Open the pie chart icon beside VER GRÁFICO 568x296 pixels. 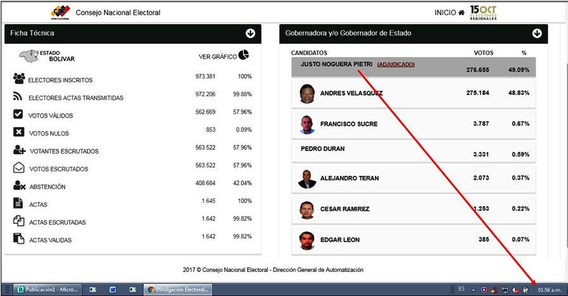[244, 56]
